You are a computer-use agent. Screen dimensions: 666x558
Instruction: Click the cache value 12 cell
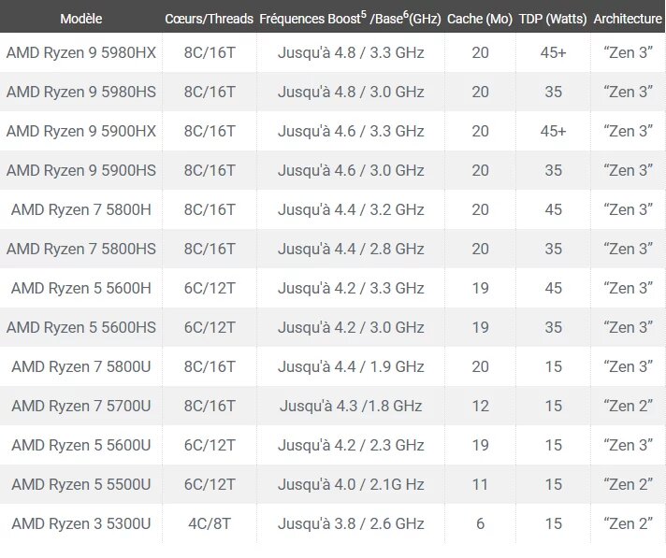481,406
